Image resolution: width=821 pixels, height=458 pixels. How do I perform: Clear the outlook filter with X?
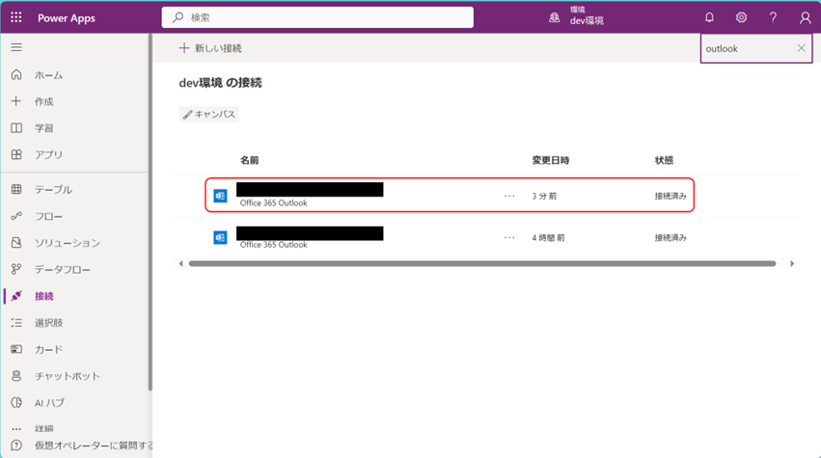tap(801, 48)
